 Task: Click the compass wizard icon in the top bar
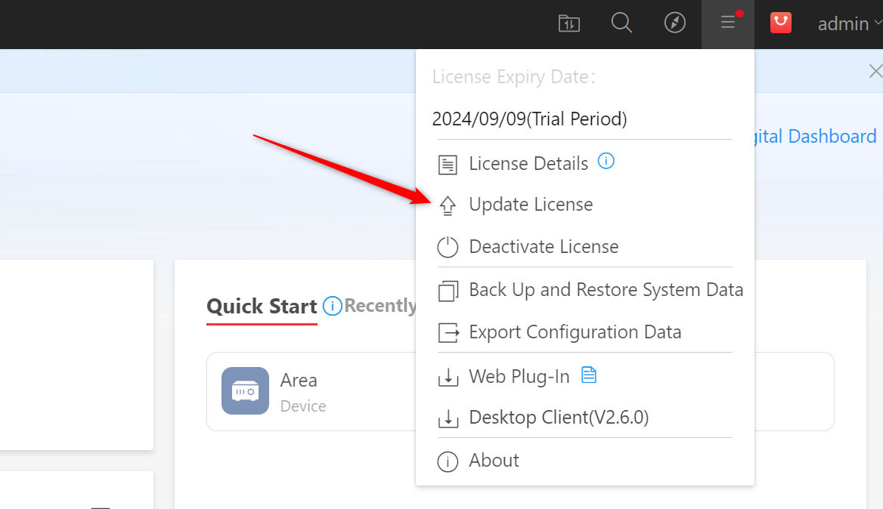point(674,23)
